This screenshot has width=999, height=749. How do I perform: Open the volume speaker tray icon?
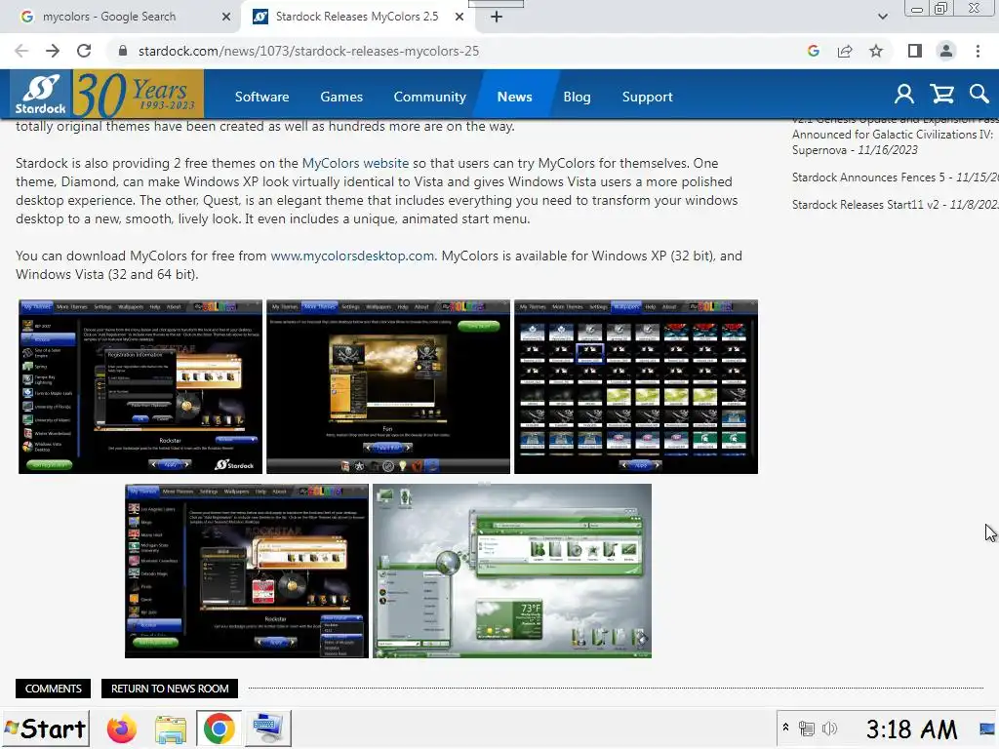tap(829, 729)
